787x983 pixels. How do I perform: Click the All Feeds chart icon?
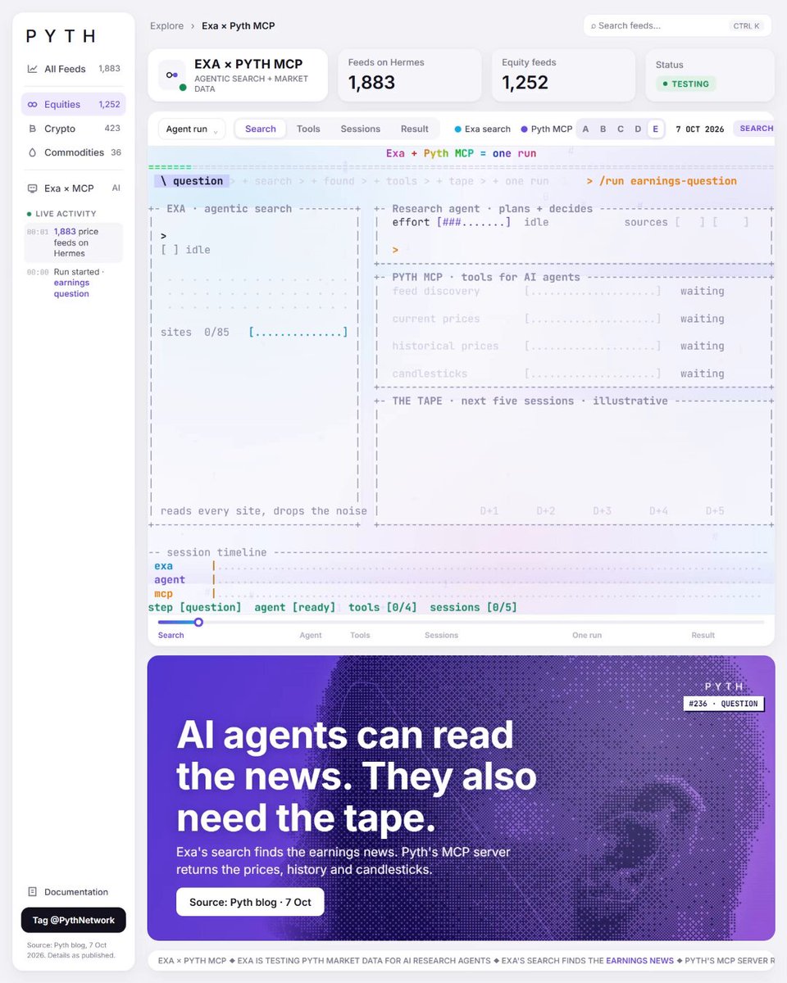(33, 69)
